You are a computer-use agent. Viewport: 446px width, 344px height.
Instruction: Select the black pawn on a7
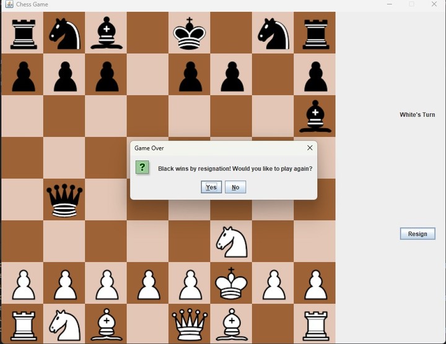[x=24, y=77]
